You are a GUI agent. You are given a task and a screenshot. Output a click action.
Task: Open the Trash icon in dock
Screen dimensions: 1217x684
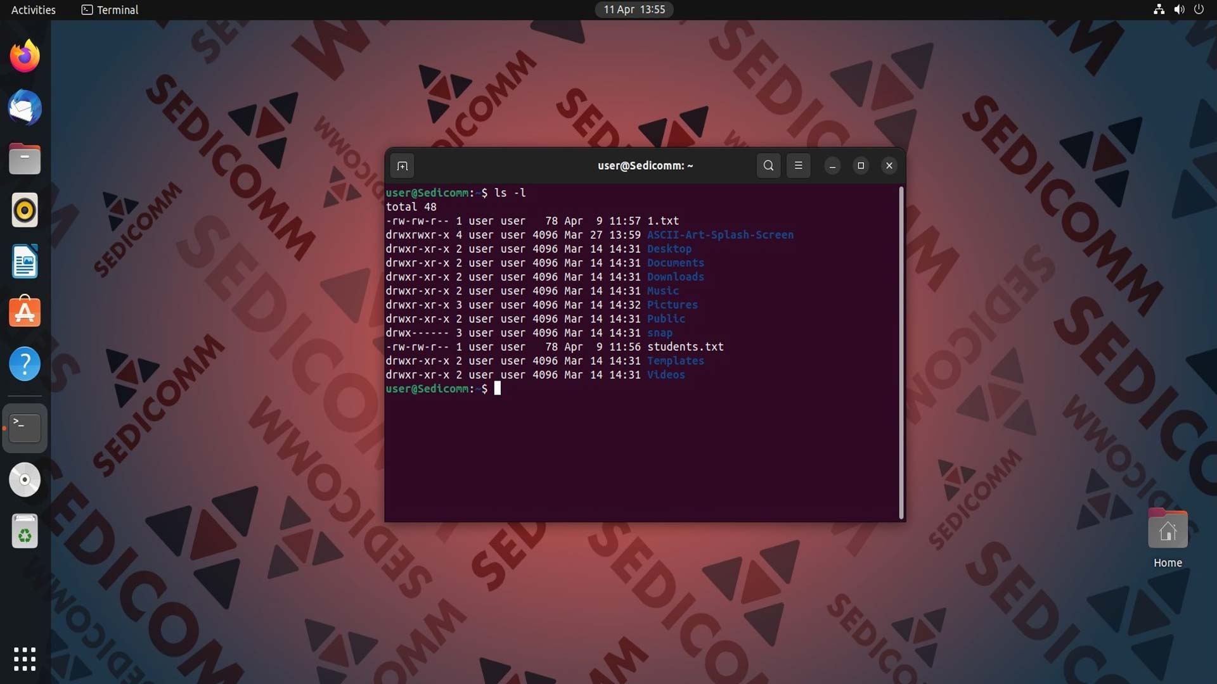point(25,531)
